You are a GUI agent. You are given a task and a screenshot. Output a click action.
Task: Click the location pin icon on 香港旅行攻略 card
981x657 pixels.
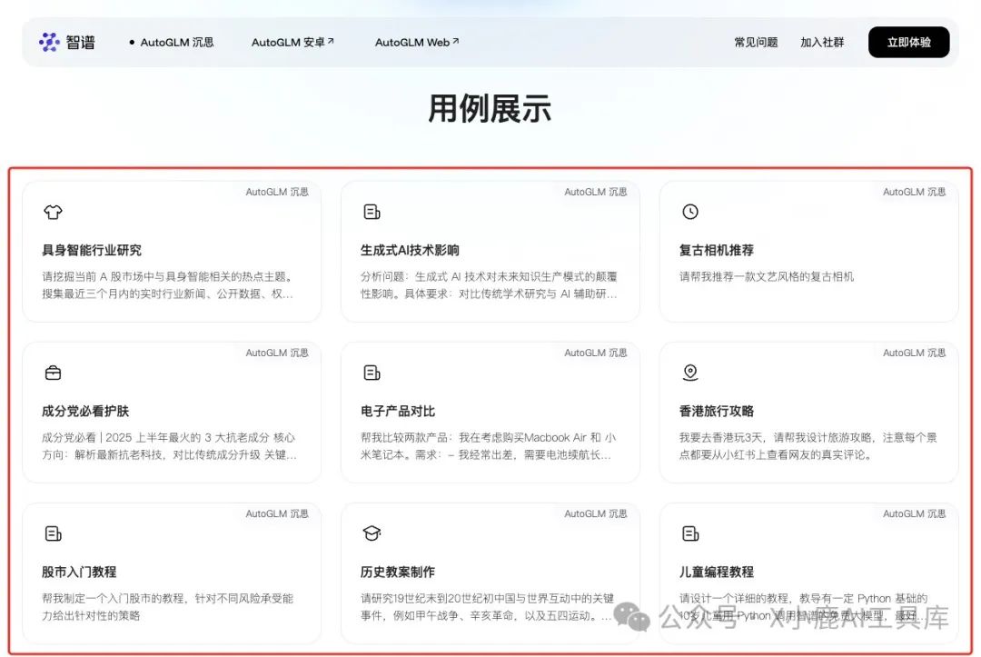690,373
